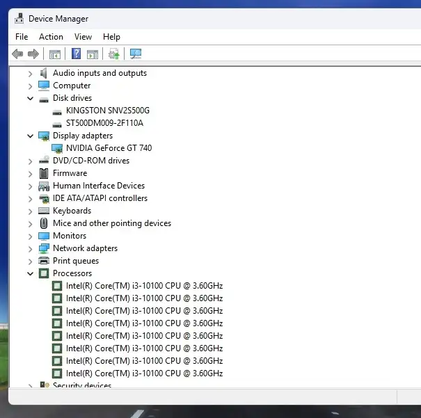This screenshot has width=421, height=418.
Task: Expand Human Interface Devices chevron
Action: (x=31, y=186)
